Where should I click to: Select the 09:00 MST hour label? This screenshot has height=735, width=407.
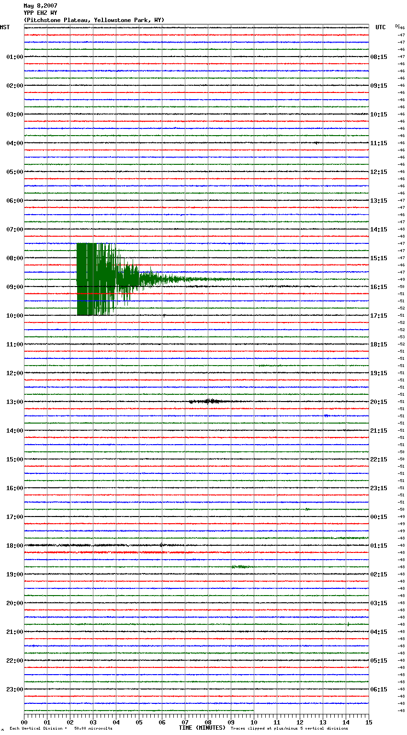coord(15,287)
